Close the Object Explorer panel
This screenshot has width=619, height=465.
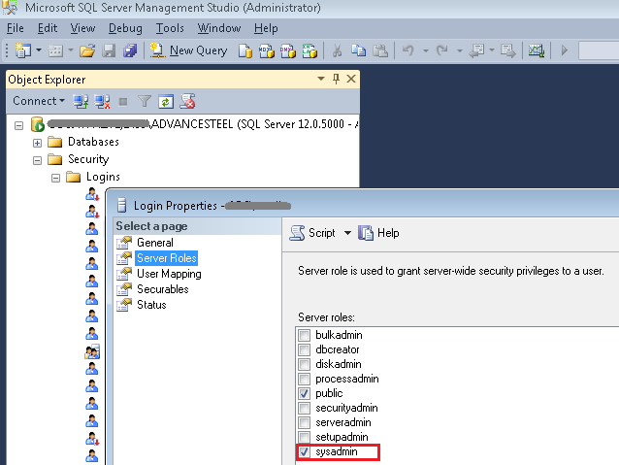coord(351,79)
